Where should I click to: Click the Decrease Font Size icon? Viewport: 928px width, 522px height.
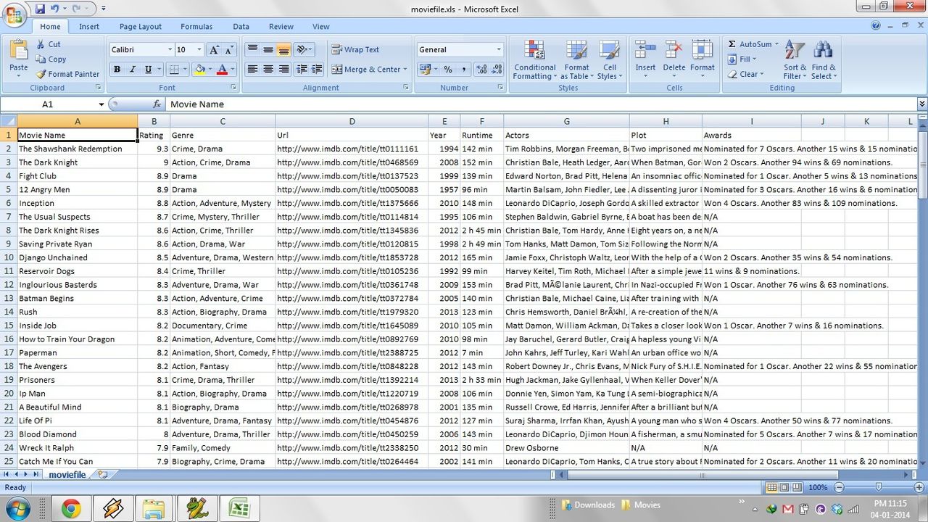(x=229, y=50)
